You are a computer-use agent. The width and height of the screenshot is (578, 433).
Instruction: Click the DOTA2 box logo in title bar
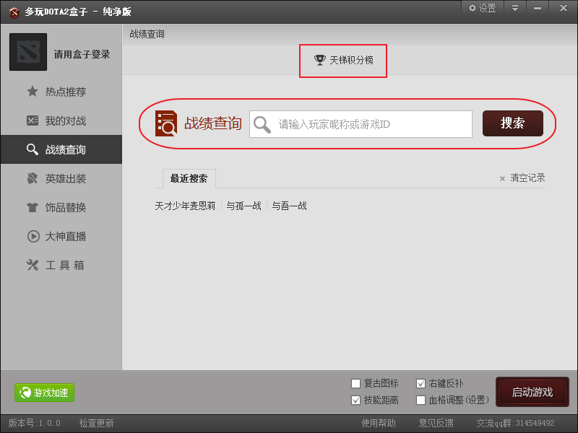(x=14, y=12)
